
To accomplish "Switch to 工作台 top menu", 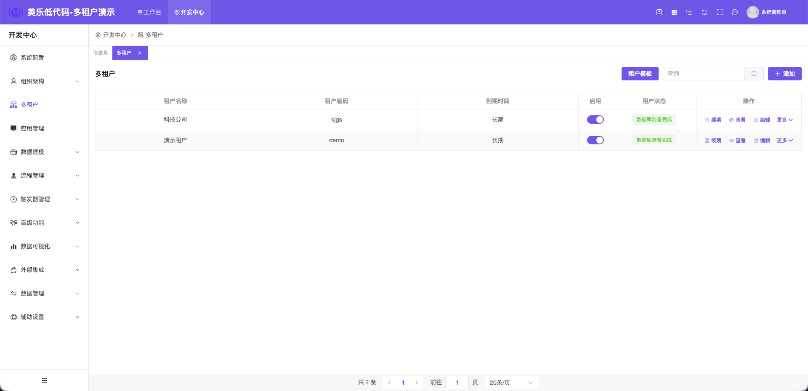I will click(149, 12).
